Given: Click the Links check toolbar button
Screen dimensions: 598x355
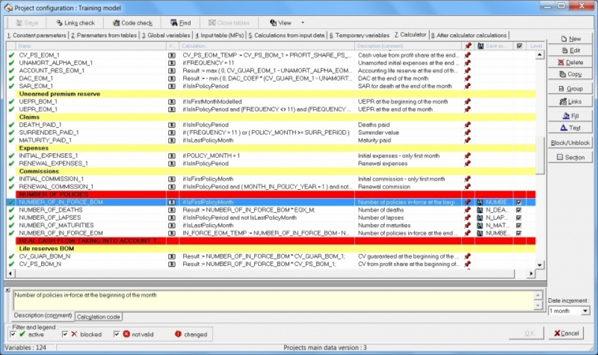Looking at the screenshot, I should 75,23.
